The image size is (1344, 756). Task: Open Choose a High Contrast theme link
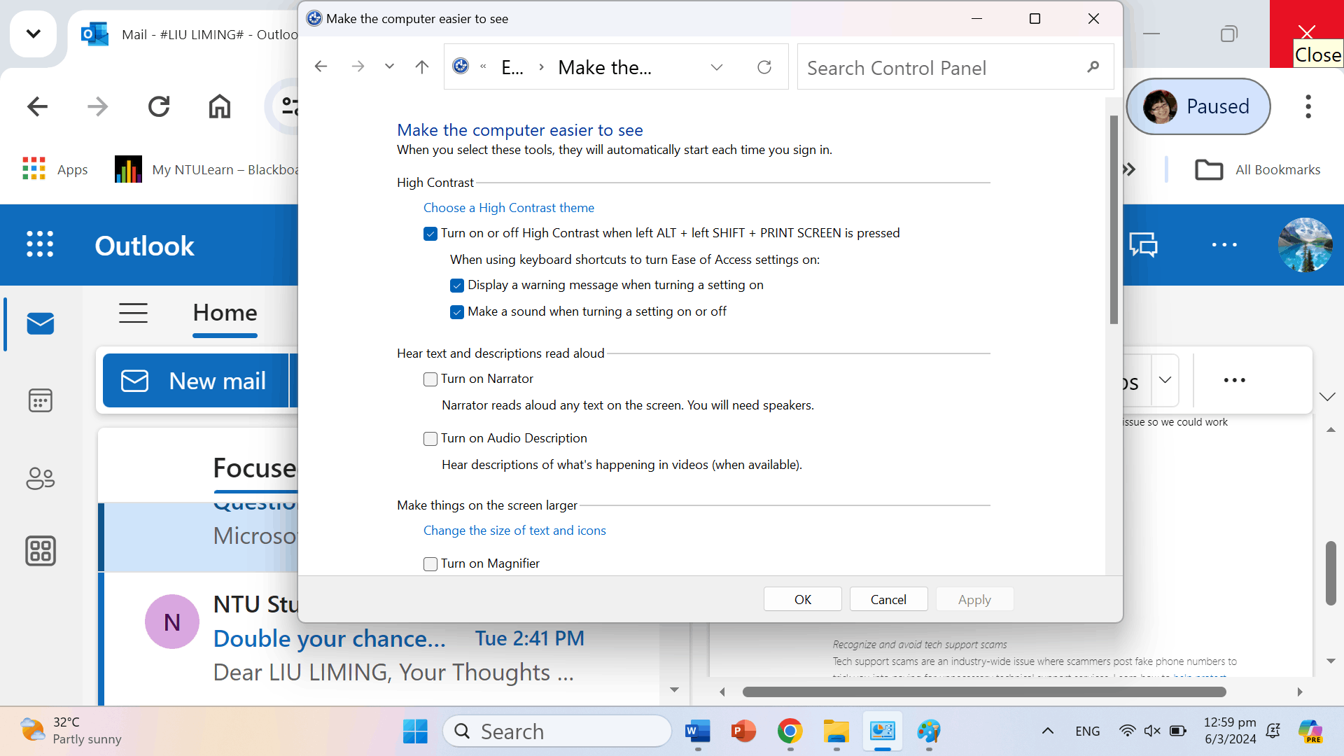(x=508, y=208)
